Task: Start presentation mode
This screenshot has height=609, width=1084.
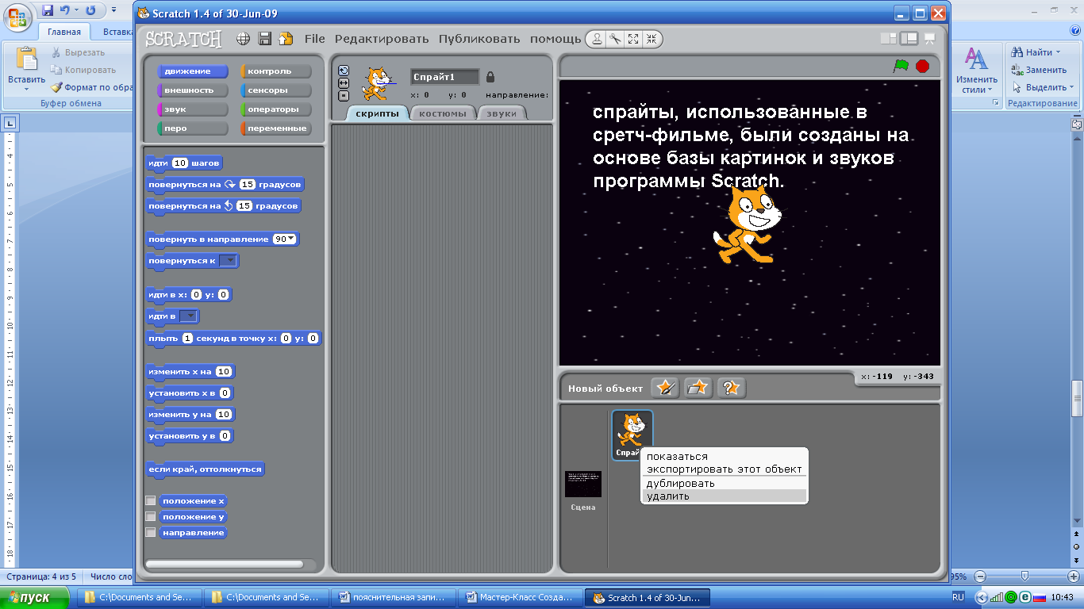Action: [930, 38]
